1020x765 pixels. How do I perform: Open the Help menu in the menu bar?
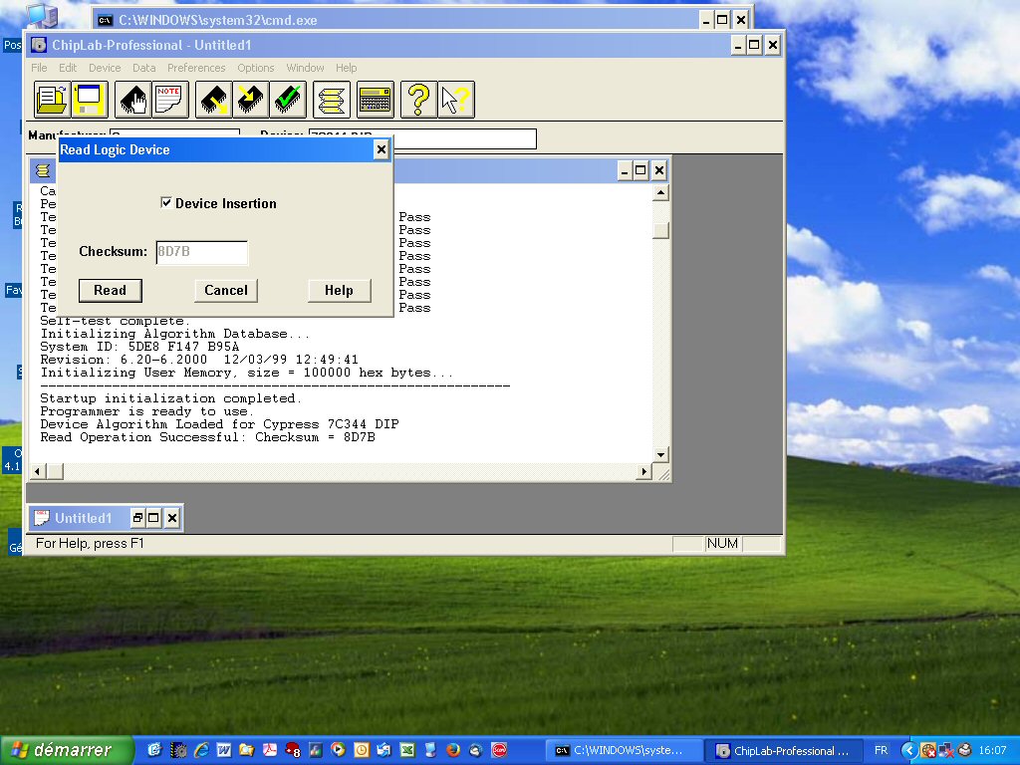coord(346,68)
